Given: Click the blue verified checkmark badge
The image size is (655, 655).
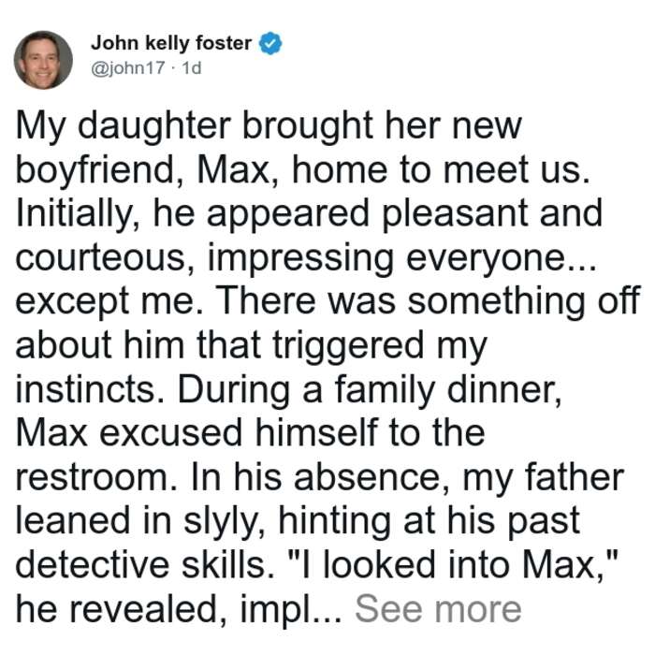Looking at the screenshot, I should [x=270, y=43].
